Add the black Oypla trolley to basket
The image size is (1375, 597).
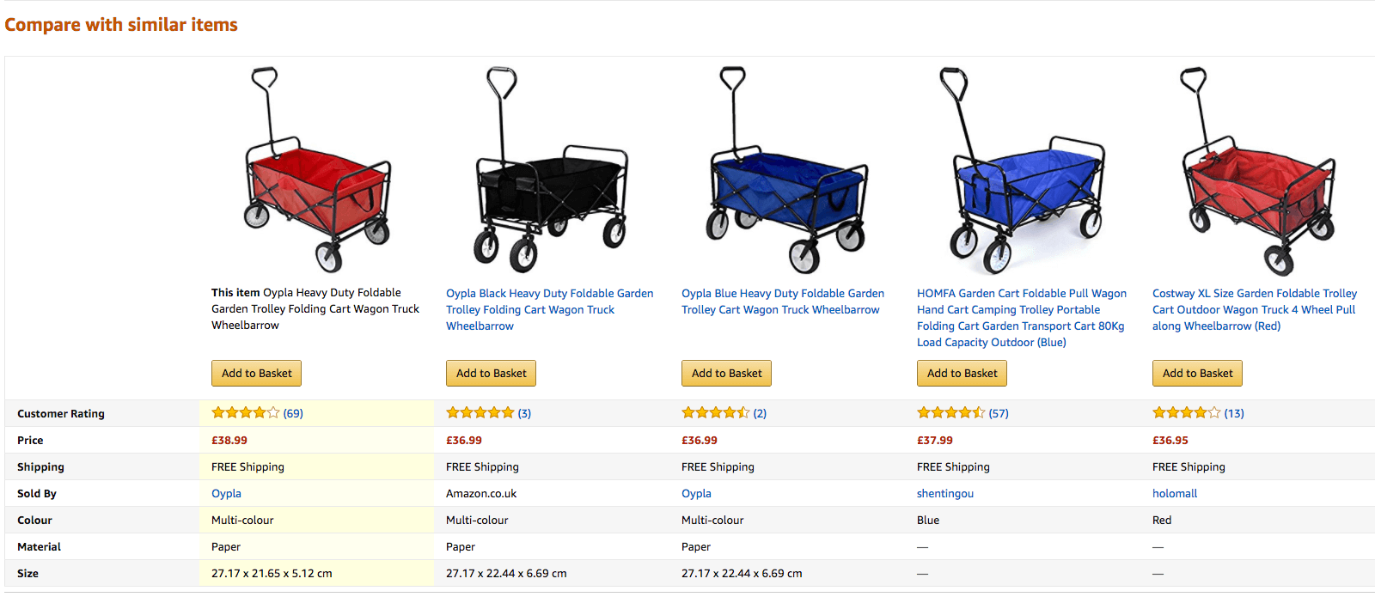[491, 373]
